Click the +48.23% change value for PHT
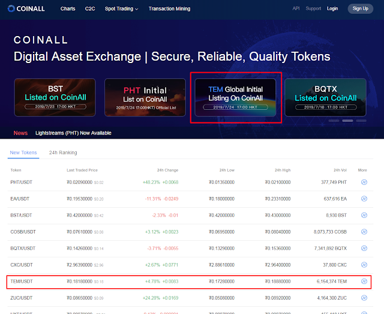 (x=151, y=182)
